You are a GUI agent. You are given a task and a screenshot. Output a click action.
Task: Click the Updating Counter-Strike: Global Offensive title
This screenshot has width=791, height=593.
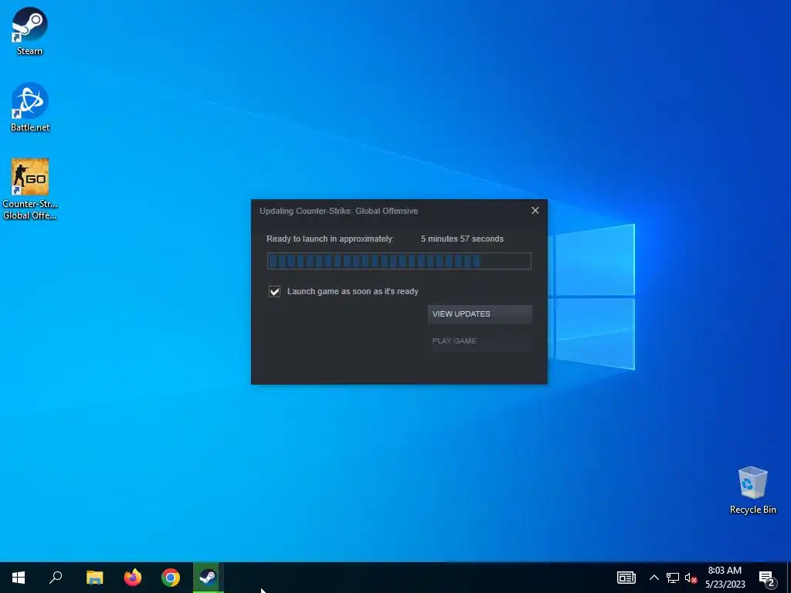tap(338, 211)
